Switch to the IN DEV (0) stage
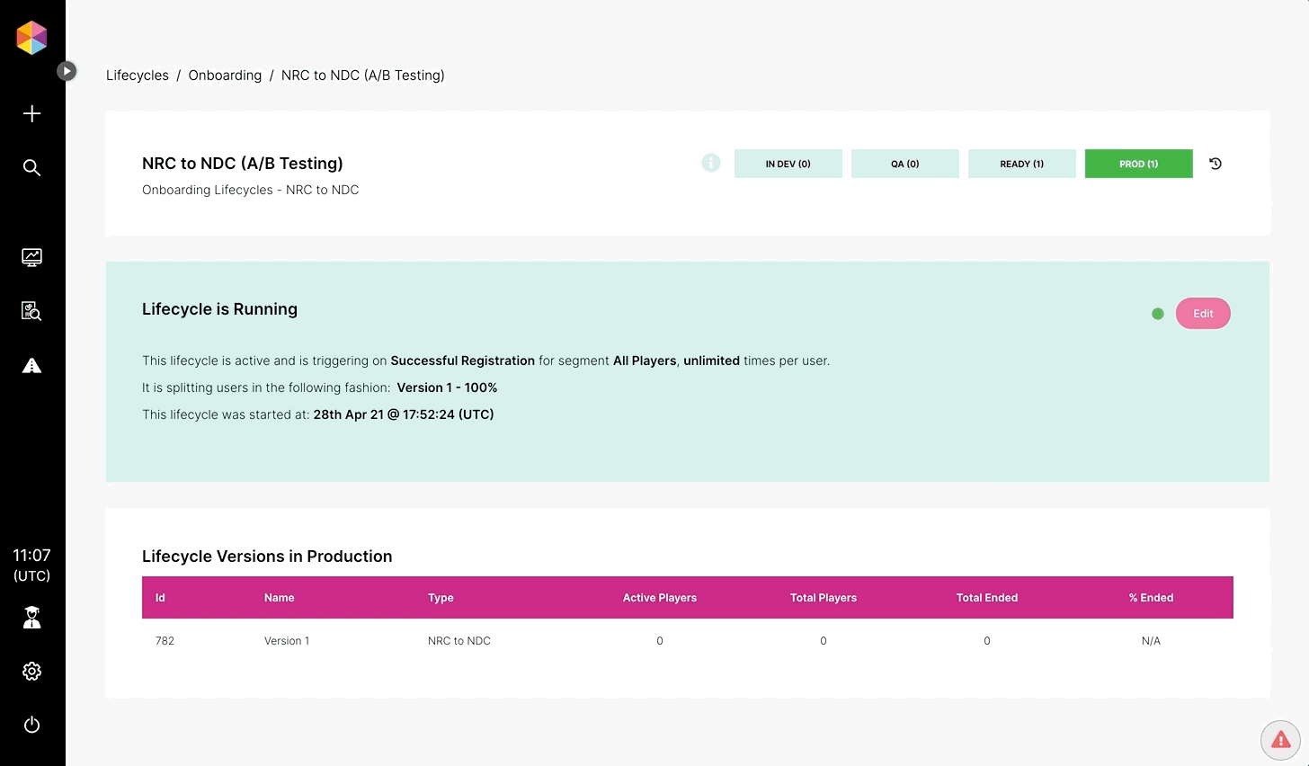Screen dimensions: 1309x766 (x=788, y=164)
